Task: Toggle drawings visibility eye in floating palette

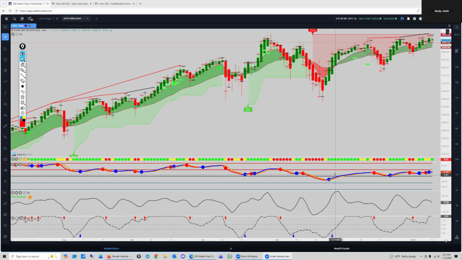Action: [x=23, y=53]
